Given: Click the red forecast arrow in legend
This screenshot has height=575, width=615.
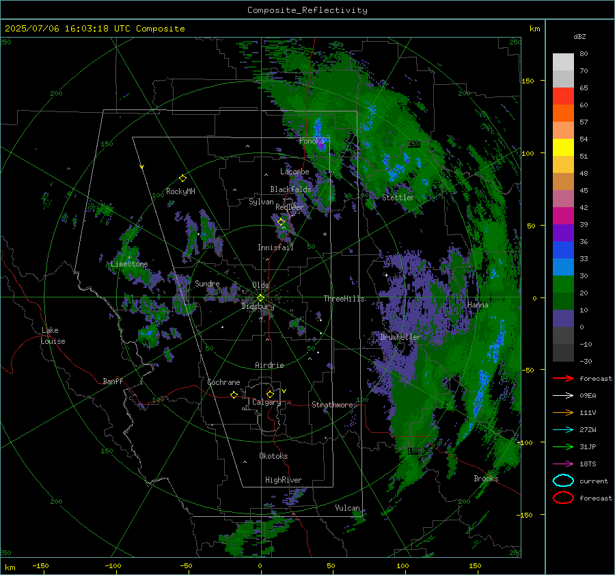Looking at the screenshot, I should 563,378.
